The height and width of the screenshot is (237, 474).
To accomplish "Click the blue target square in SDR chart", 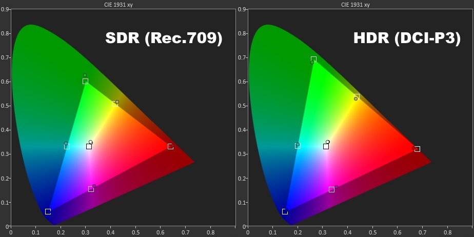I will [x=48, y=211].
